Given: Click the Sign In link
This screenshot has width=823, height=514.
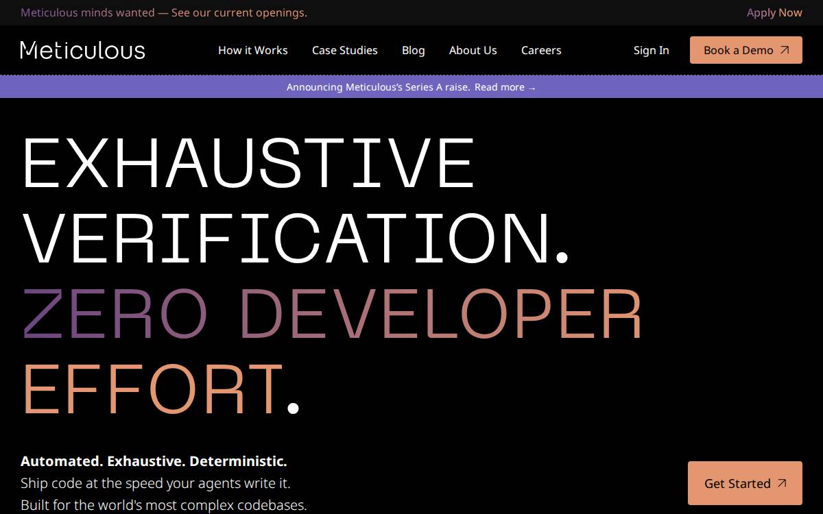Looking at the screenshot, I should pos(652,50).
